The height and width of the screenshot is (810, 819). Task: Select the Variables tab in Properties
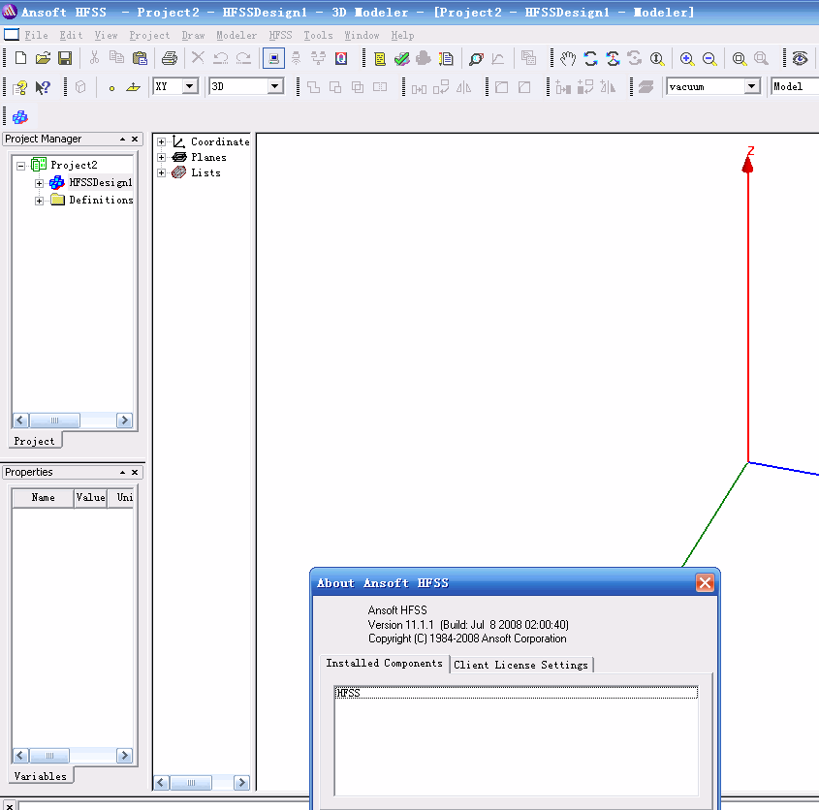click(40, 775)
